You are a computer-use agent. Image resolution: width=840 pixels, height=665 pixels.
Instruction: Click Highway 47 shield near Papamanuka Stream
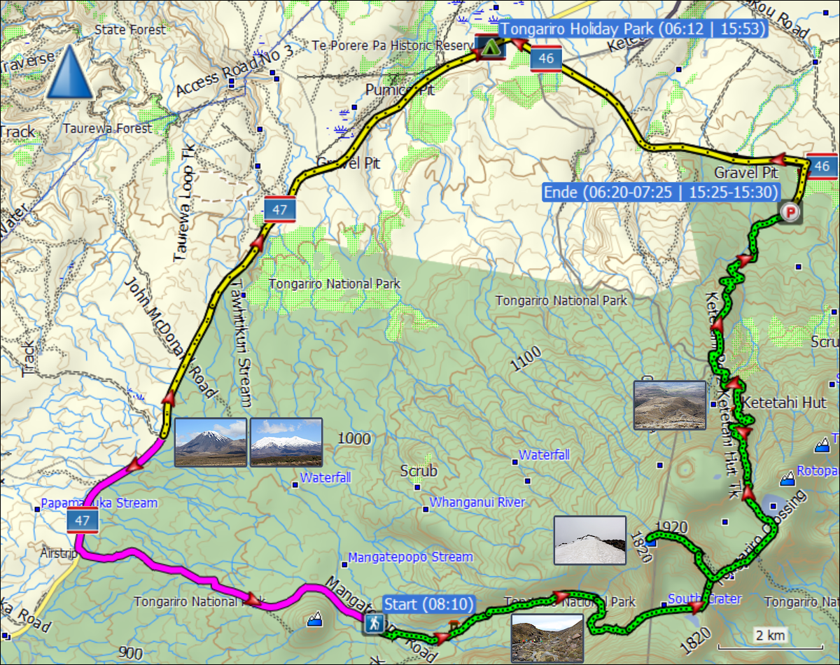[83, 521]
